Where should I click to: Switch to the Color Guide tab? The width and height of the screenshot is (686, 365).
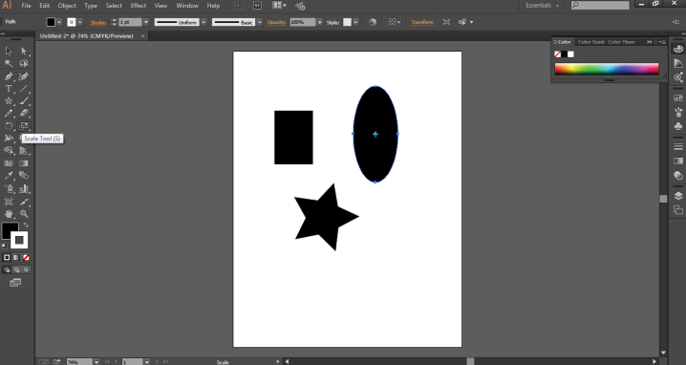click(x=591, y=42)
